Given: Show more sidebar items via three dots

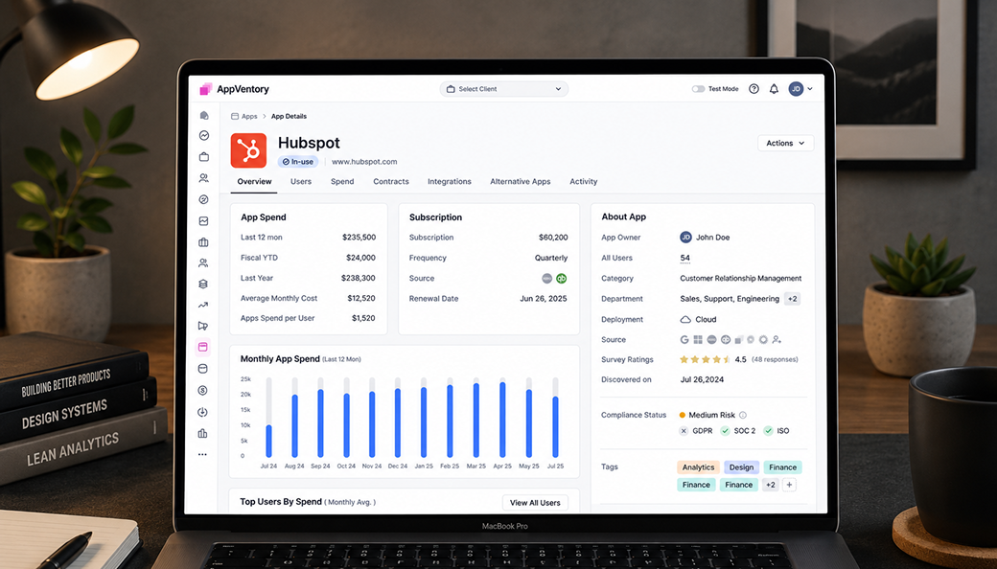Looking at the screenshot, I should pos(202,455).
